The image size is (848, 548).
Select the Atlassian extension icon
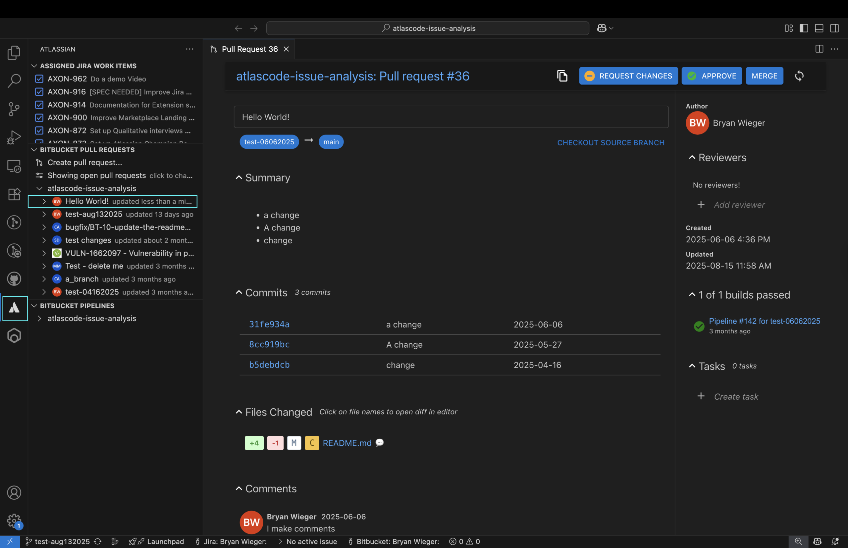pyautogui.click(x=14, y=308)
